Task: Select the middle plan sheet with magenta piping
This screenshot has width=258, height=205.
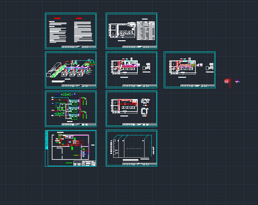Action: 131,70
